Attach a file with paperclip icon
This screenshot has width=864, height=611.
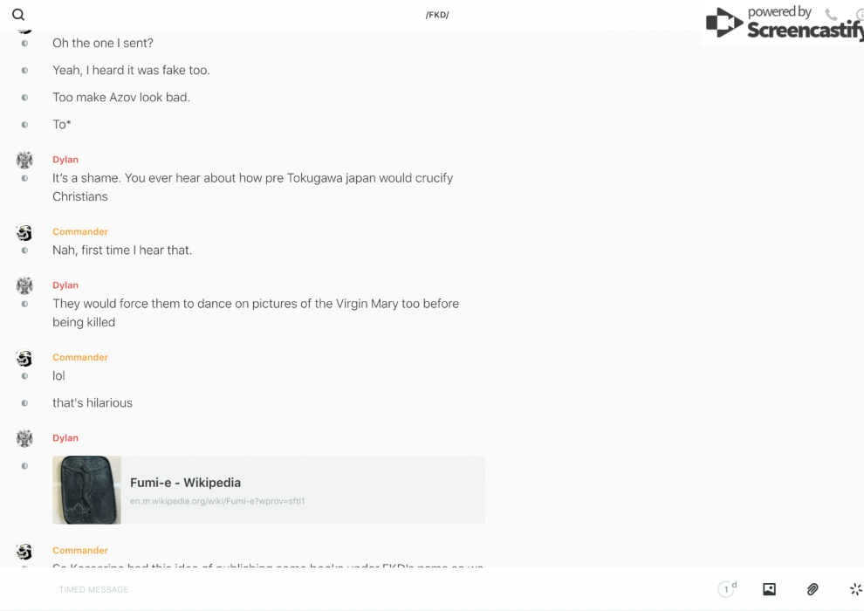point(813,589)
